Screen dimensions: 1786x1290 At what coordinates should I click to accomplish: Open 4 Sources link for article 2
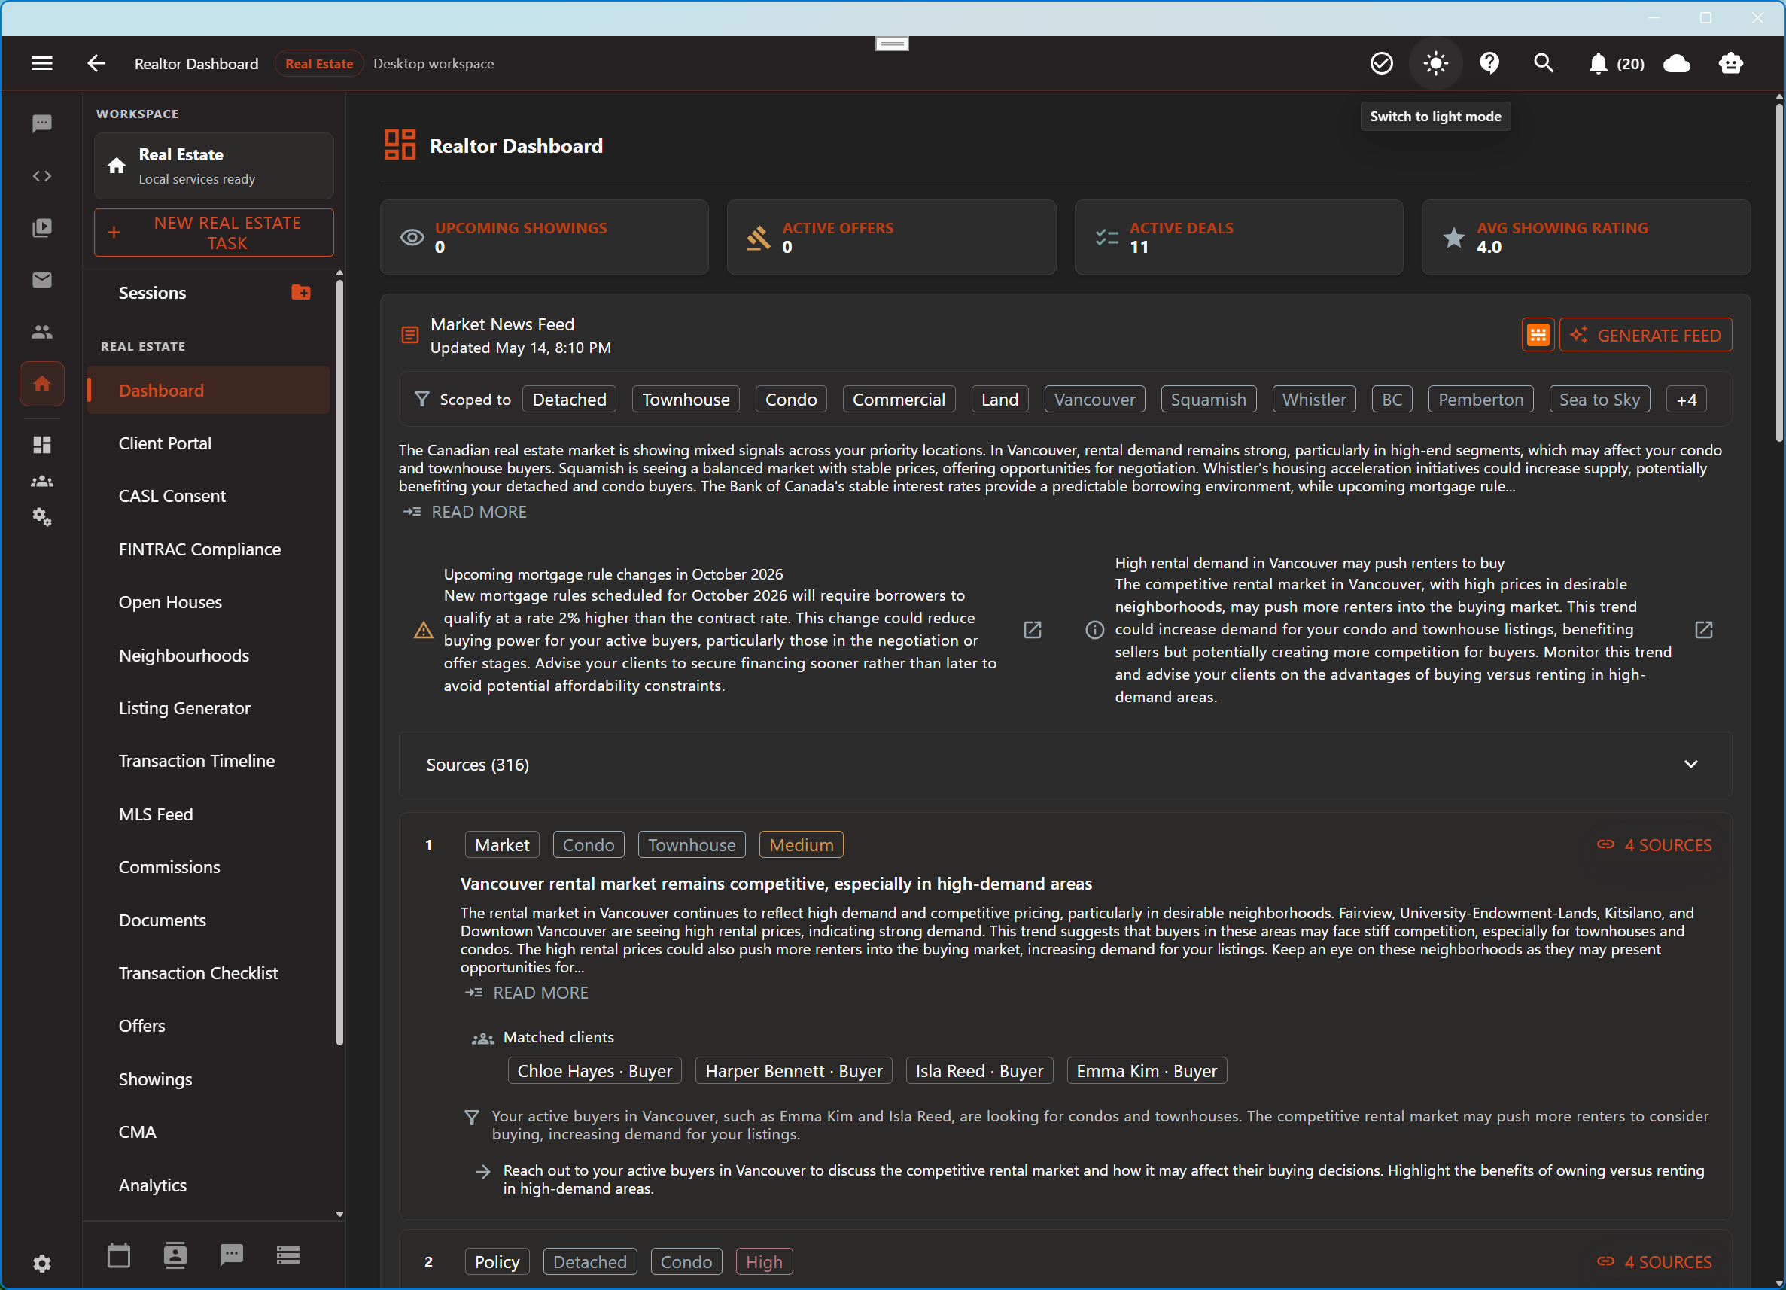tap(1654, 1262)
